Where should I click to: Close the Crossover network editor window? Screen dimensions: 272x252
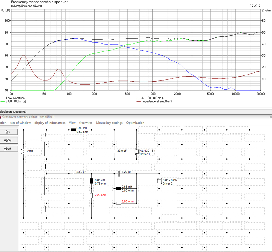coord(271,117)
